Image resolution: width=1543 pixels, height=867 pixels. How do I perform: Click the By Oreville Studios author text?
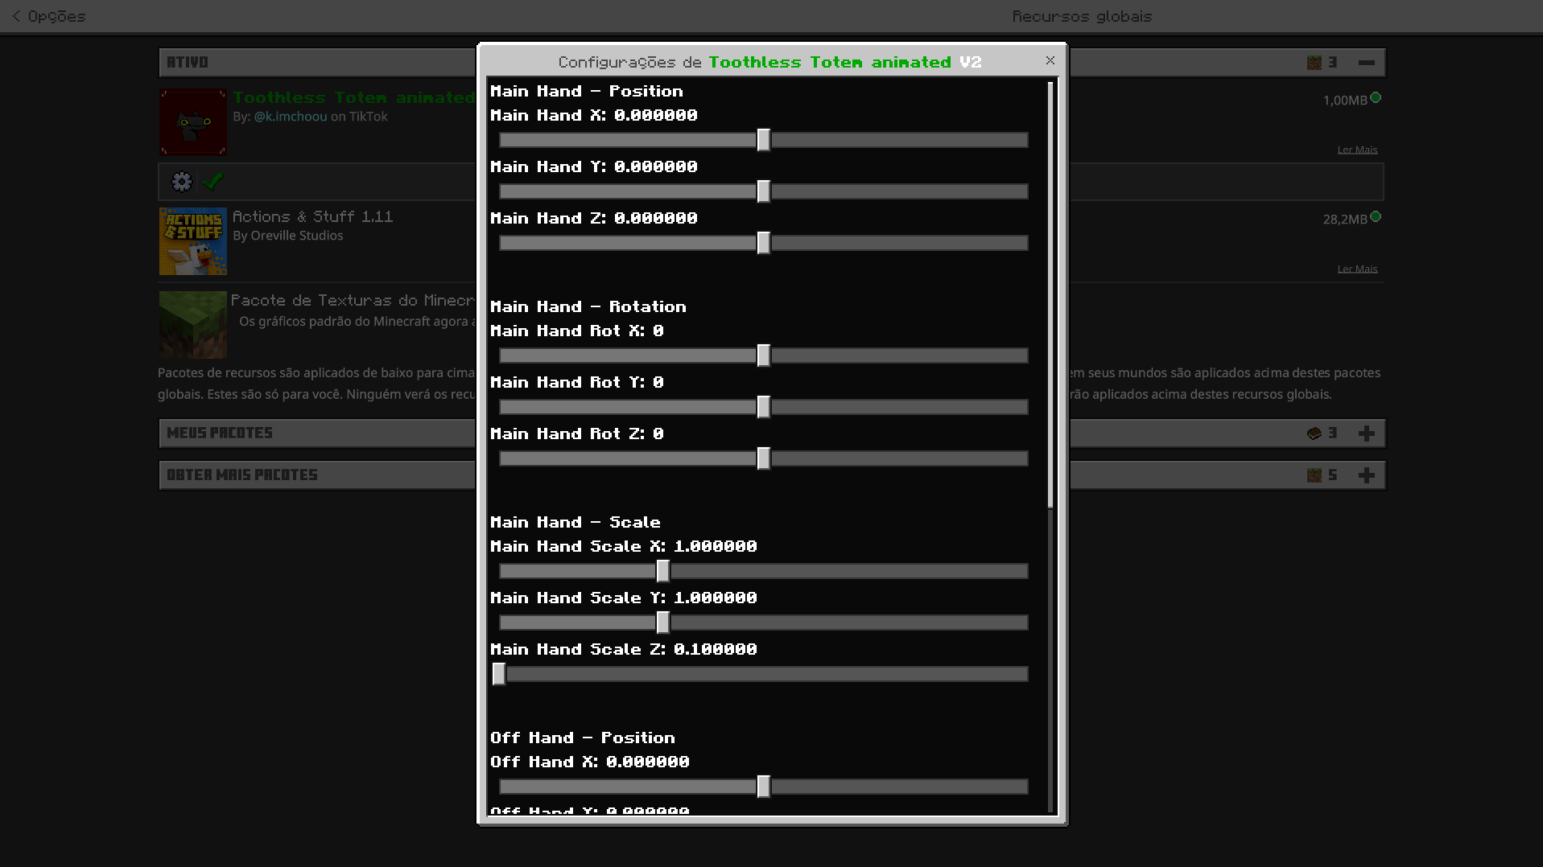click(287, 236)
